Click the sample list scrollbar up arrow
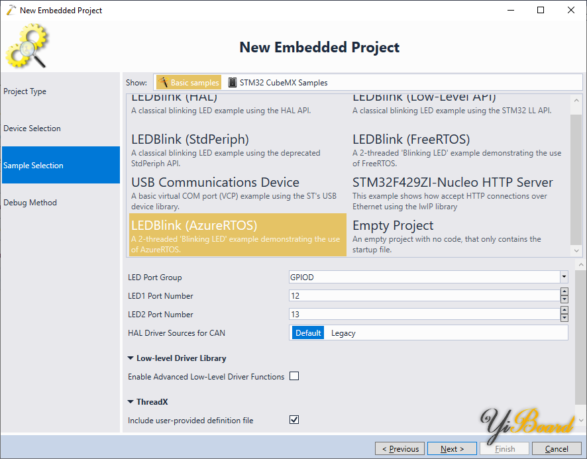 coord(576,100)
